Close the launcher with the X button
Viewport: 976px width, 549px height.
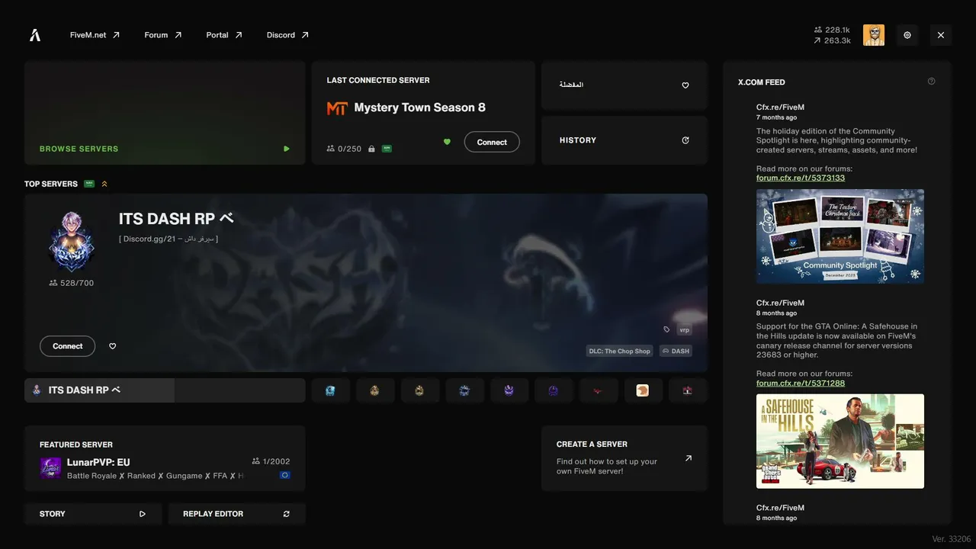[941, 35]
